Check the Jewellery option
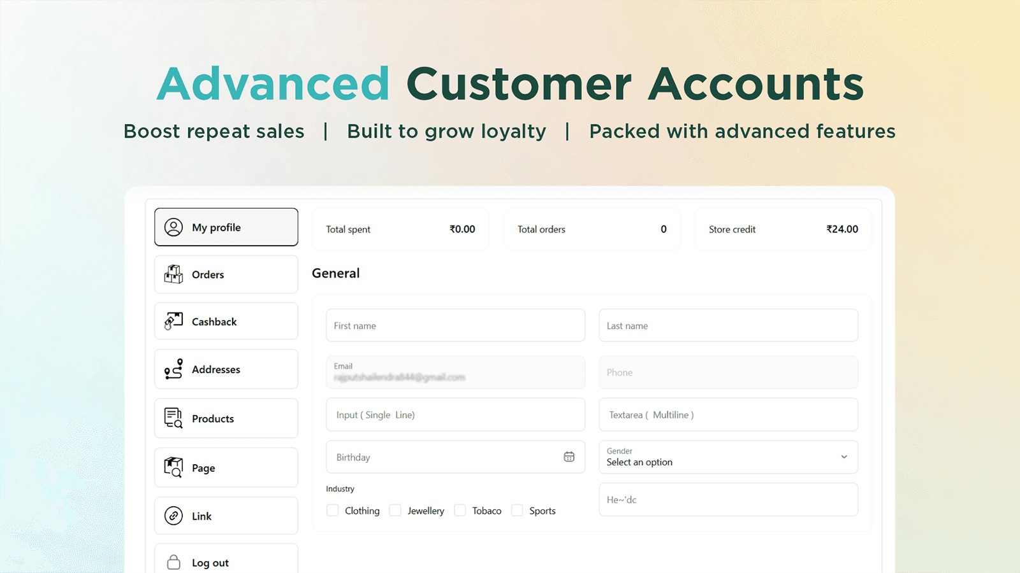The height and width of the screenshot is (573, 1020). [x=396, y=510]
